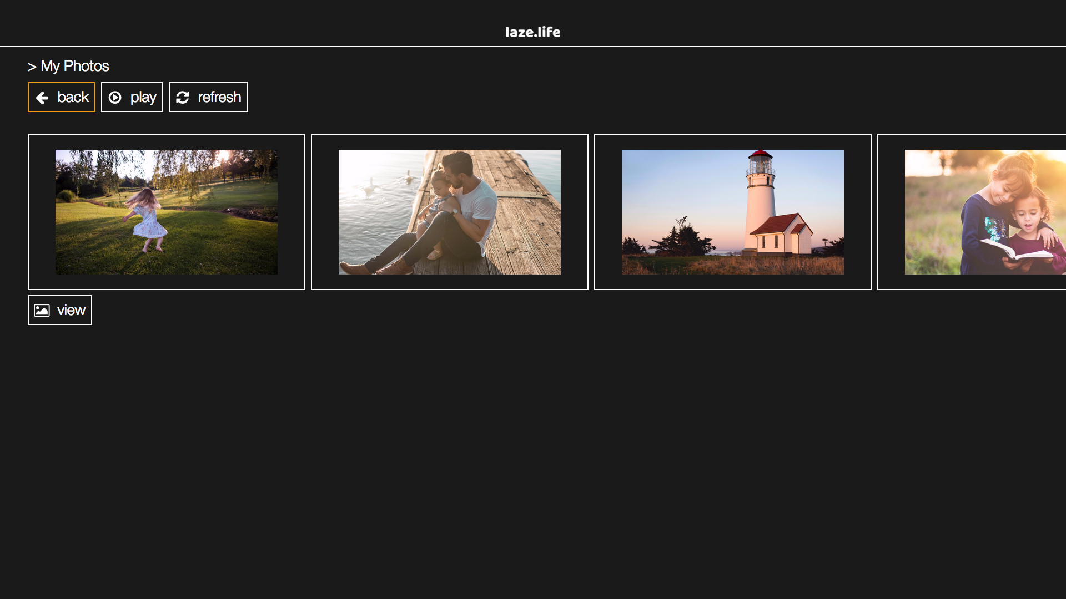Click the ">" breadcrumb arrow symbol
Screen dimensions: 1066x599
(x=32, y=67)
